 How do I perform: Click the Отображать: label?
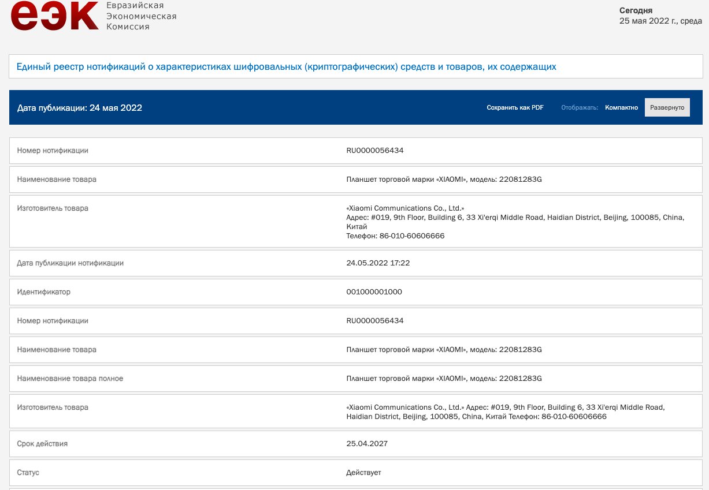point(580,107)
